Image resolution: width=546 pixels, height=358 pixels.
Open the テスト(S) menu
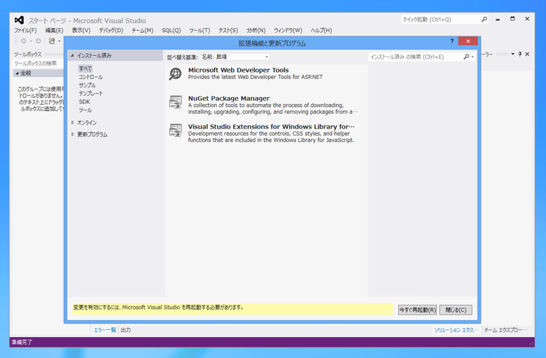228,30
